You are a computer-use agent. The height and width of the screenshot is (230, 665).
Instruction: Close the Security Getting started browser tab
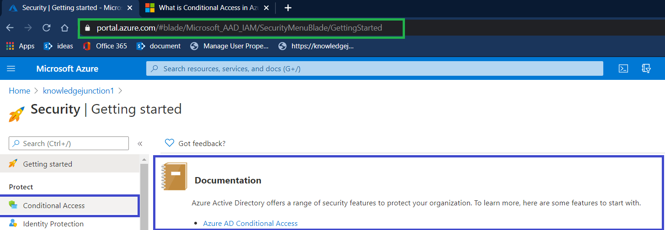click(x=130, y=8)
